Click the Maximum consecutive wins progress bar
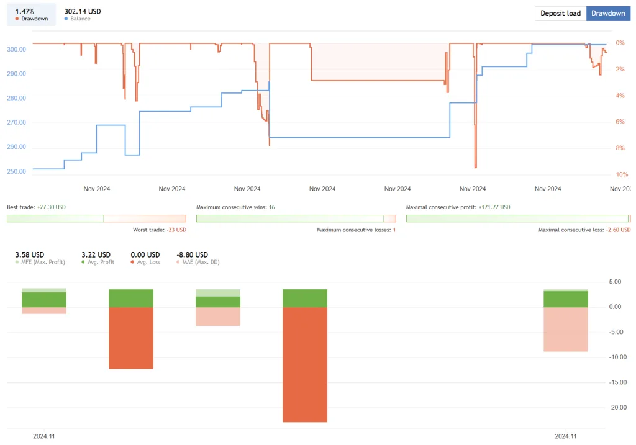 coord(296,218)
